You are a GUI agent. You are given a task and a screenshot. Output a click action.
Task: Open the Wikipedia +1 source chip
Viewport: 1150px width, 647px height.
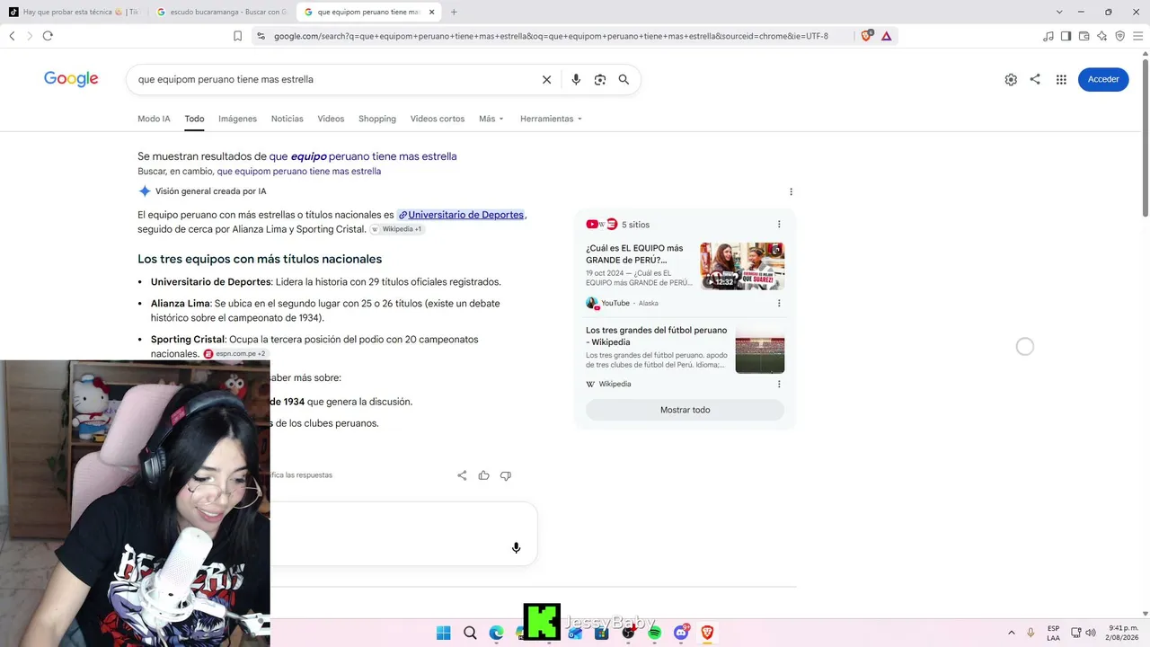coord(397,229)
